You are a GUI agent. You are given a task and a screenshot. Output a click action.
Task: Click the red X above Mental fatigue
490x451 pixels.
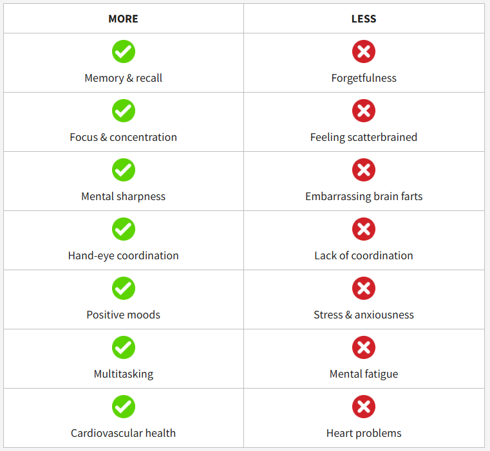[364, 347]
